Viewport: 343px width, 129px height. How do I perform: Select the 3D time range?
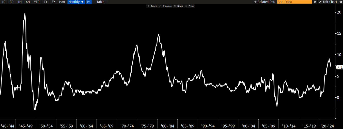(x=11, y=2)
